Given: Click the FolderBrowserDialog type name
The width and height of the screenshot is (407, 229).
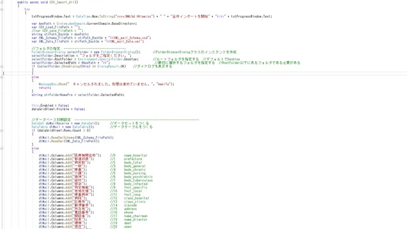Looking at the screenshot, I should (48, 52).
